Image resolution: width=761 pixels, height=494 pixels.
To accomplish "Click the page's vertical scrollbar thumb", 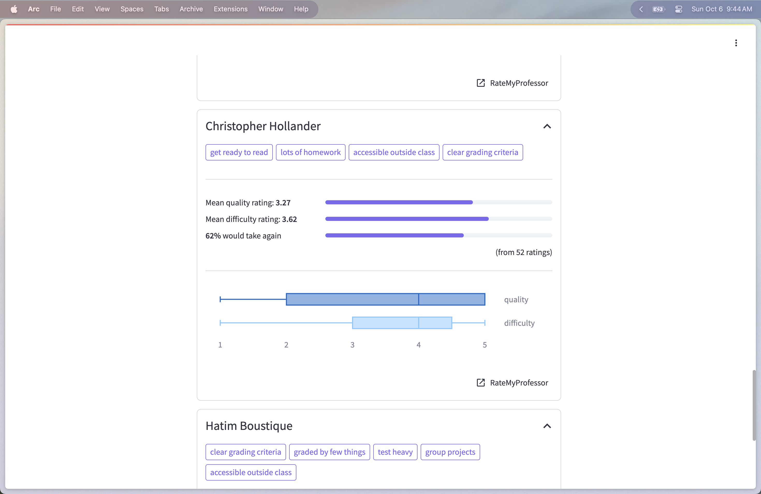I will pyautogui.click(x=754, y=405).
